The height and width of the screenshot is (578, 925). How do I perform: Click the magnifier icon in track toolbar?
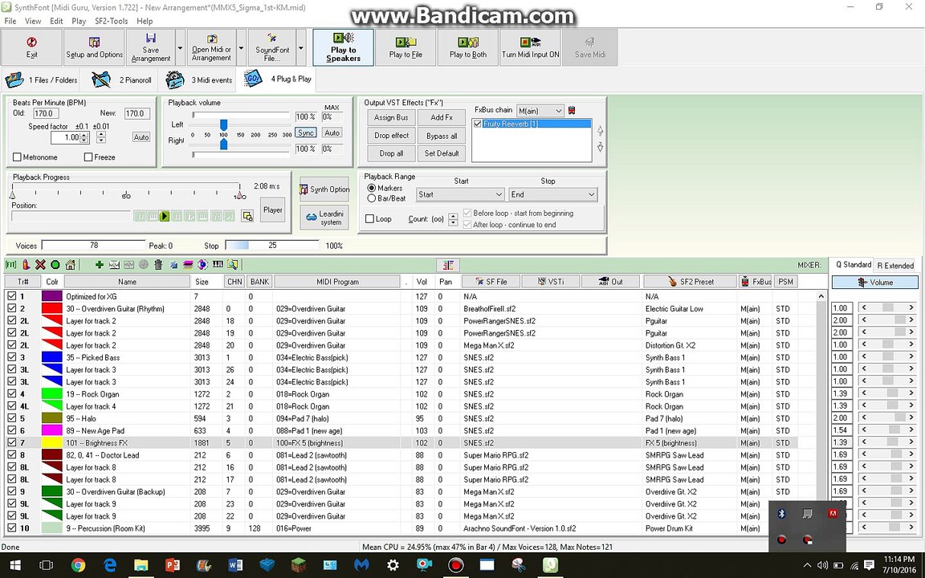232,265
